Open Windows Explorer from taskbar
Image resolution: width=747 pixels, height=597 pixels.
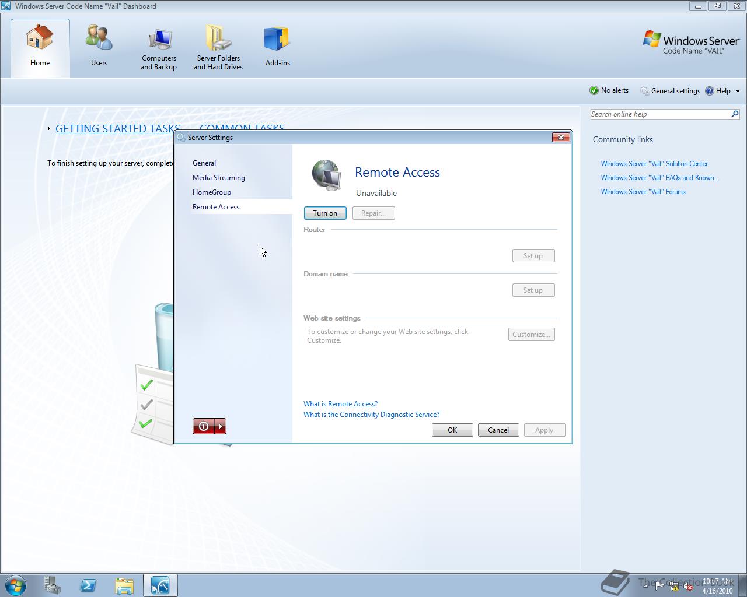(124, 585)
